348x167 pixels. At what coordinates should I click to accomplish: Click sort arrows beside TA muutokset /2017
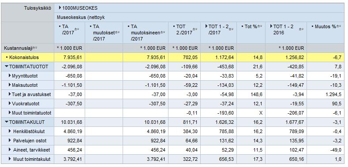coord(117,32)
